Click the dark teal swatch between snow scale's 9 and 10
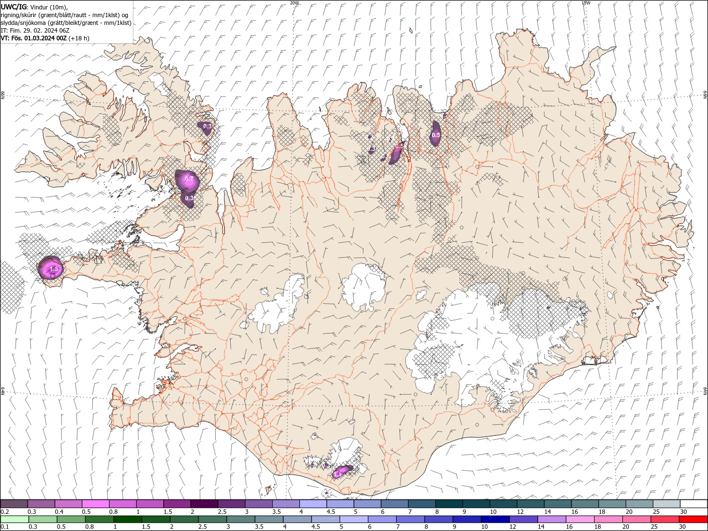This screenshot has height=531, width=708. (x=476, y=504)
